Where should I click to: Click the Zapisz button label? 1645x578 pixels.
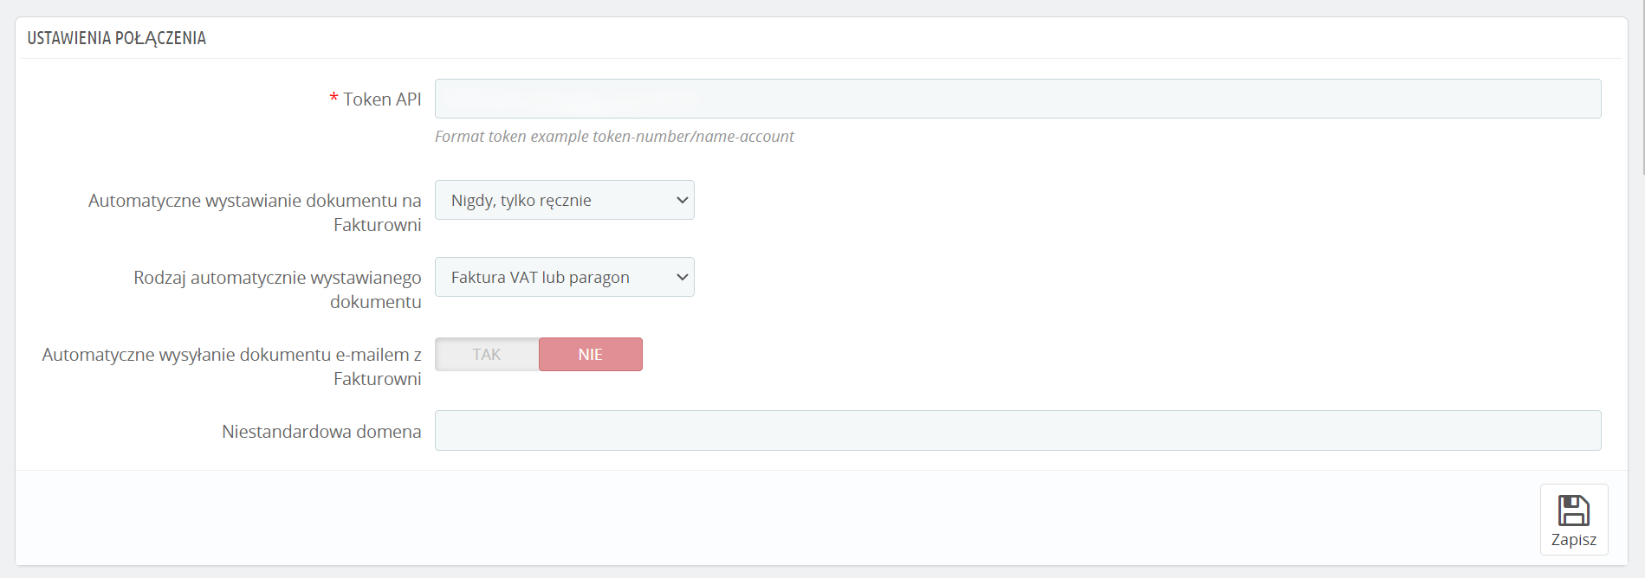(x=1573, y=540)
